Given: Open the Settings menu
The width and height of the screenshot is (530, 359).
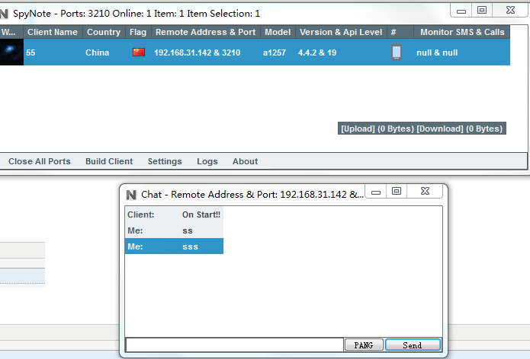Looking at the screenshot, I should (x=165, y=161).
